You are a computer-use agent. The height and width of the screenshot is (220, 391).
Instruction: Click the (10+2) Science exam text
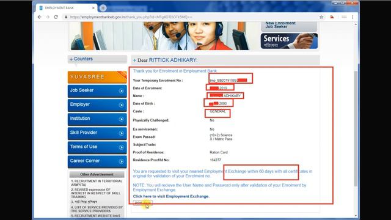pos(221,135)
